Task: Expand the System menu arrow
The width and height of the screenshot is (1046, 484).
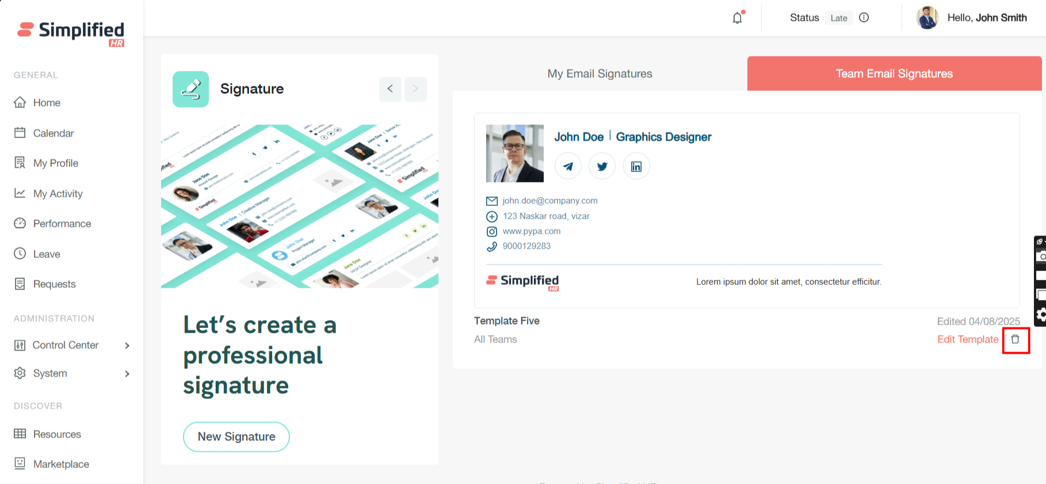Action: [127, 374]
